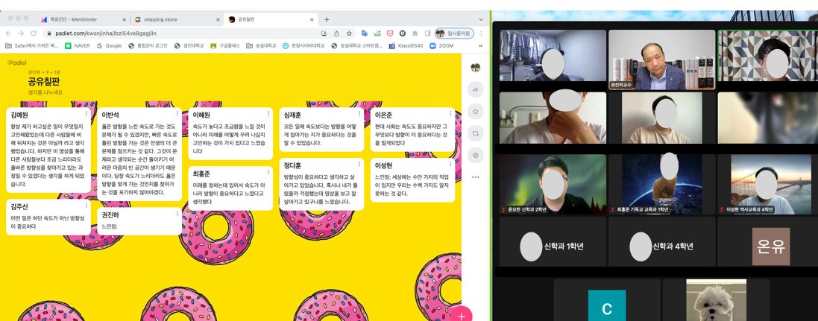
Task: Click the Padlet logo at top left
Action: click(x=15, y=63)
